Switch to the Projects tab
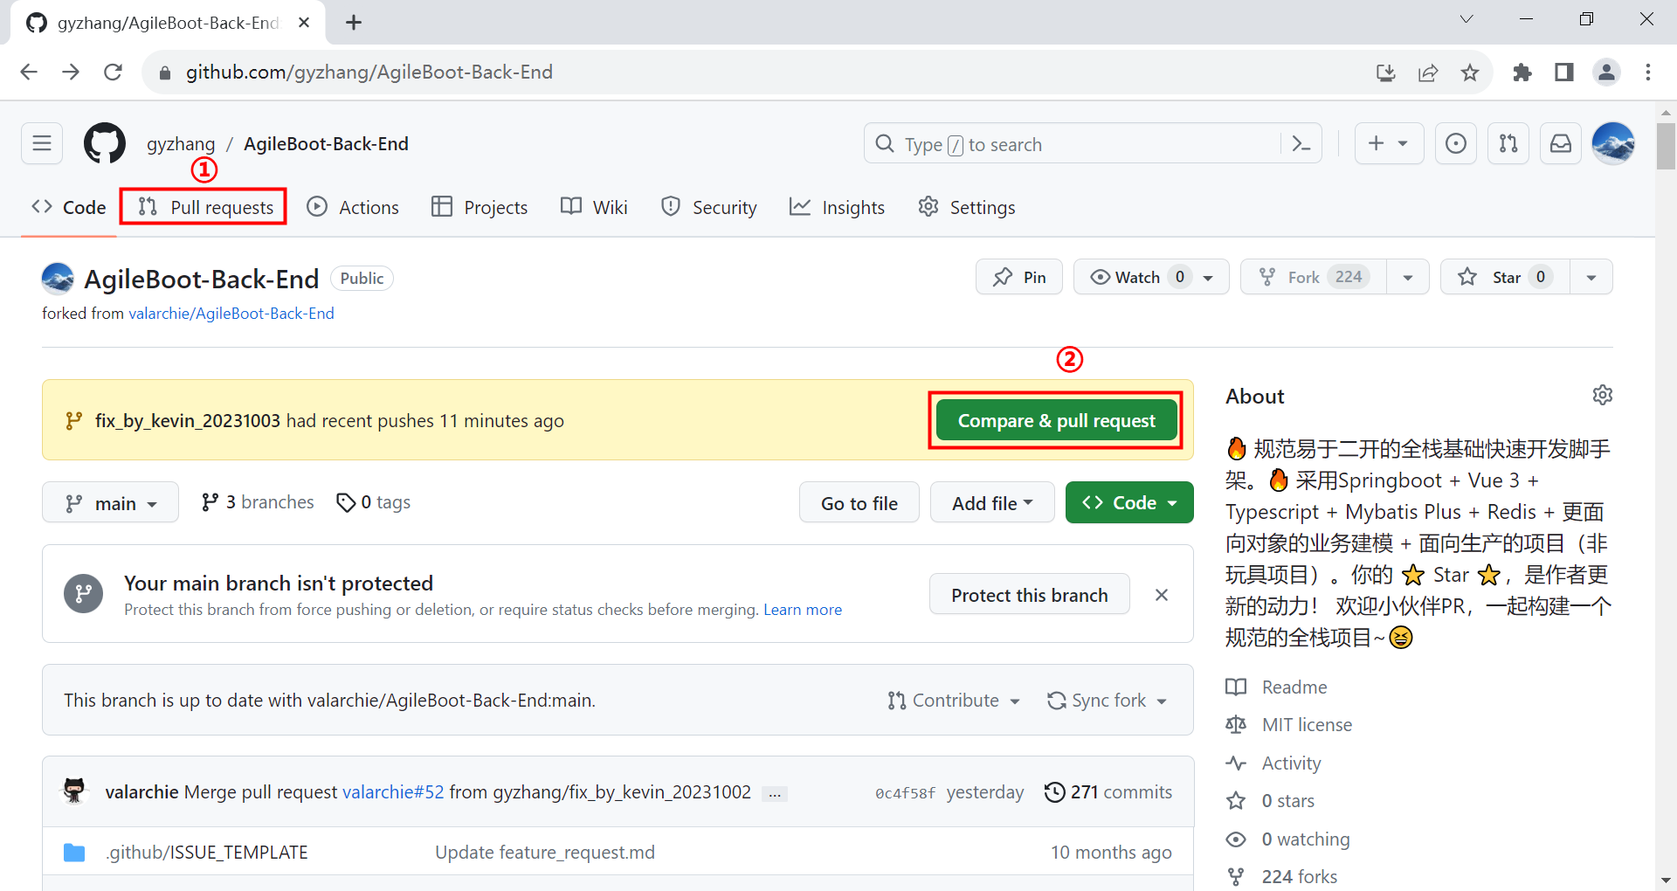This screenshot has width=1677, height=891. (480, 207)
